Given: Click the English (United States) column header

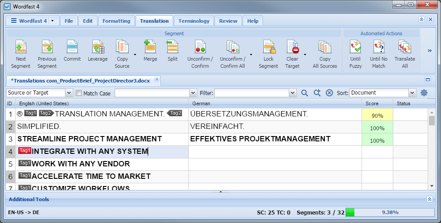Looking at the screenshot, I should point(102,103).
